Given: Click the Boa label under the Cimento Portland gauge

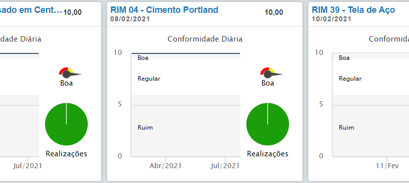Looking at the screenshot, I should point(268,83).
